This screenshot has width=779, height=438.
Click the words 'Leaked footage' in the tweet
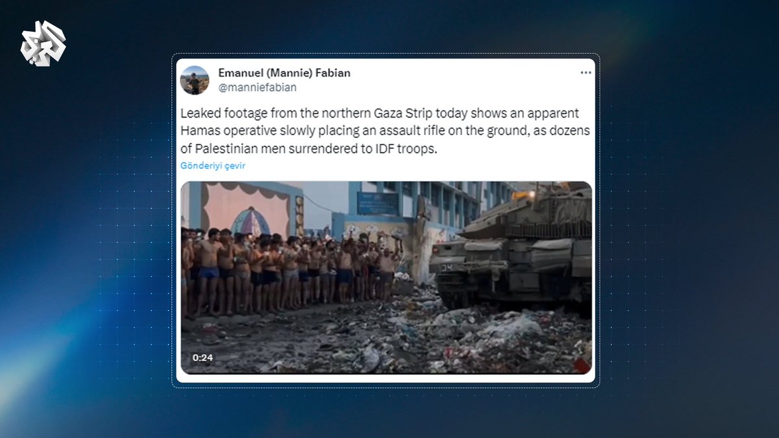(x=219, y=114)
